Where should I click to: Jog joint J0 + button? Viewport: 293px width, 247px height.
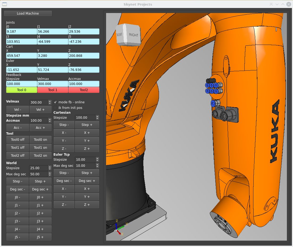click(40, 197)
